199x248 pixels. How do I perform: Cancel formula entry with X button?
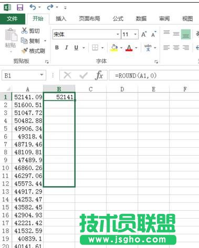[68, 76]
